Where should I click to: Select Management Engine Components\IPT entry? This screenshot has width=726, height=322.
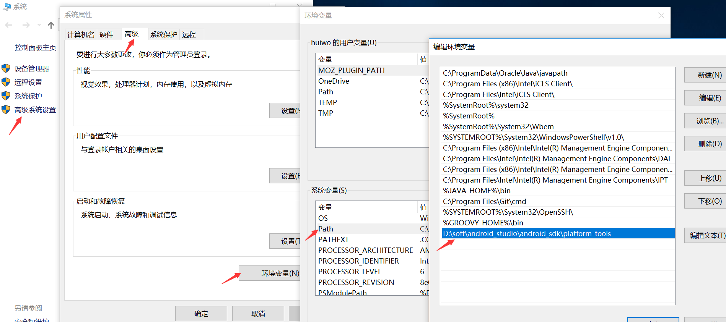pos(558,180)
